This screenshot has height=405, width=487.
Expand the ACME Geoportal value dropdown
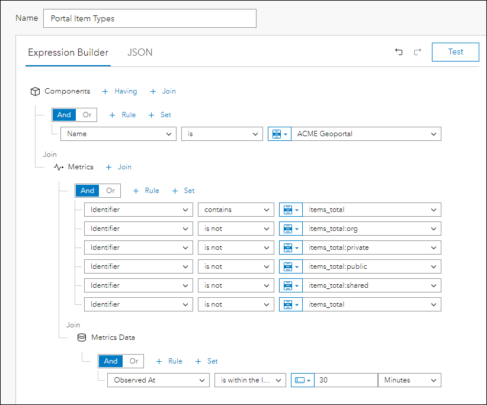pyautogui.click(x=434, y=134)
